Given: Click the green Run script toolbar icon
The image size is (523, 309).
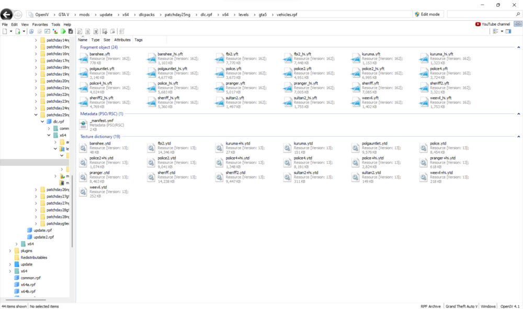Looking at the screenshot, I should [63, 31].
